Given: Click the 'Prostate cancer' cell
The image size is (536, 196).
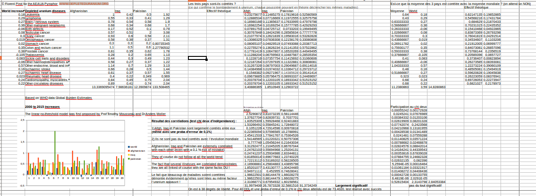Looking at the screenshot, I should 36,51.
